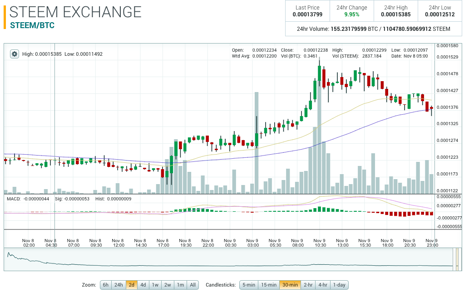469x297 pixels.
Task: Click the 24hr Change 9.95% cell
Action: (x=352, y=11)
